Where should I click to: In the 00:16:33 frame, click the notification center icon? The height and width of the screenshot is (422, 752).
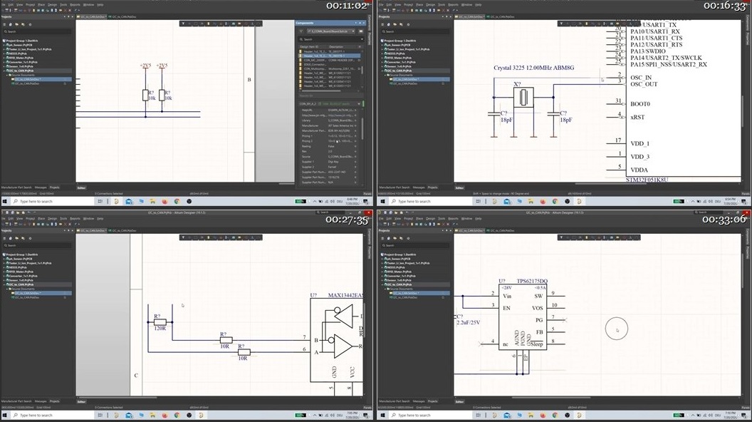(x=743, y=201)
